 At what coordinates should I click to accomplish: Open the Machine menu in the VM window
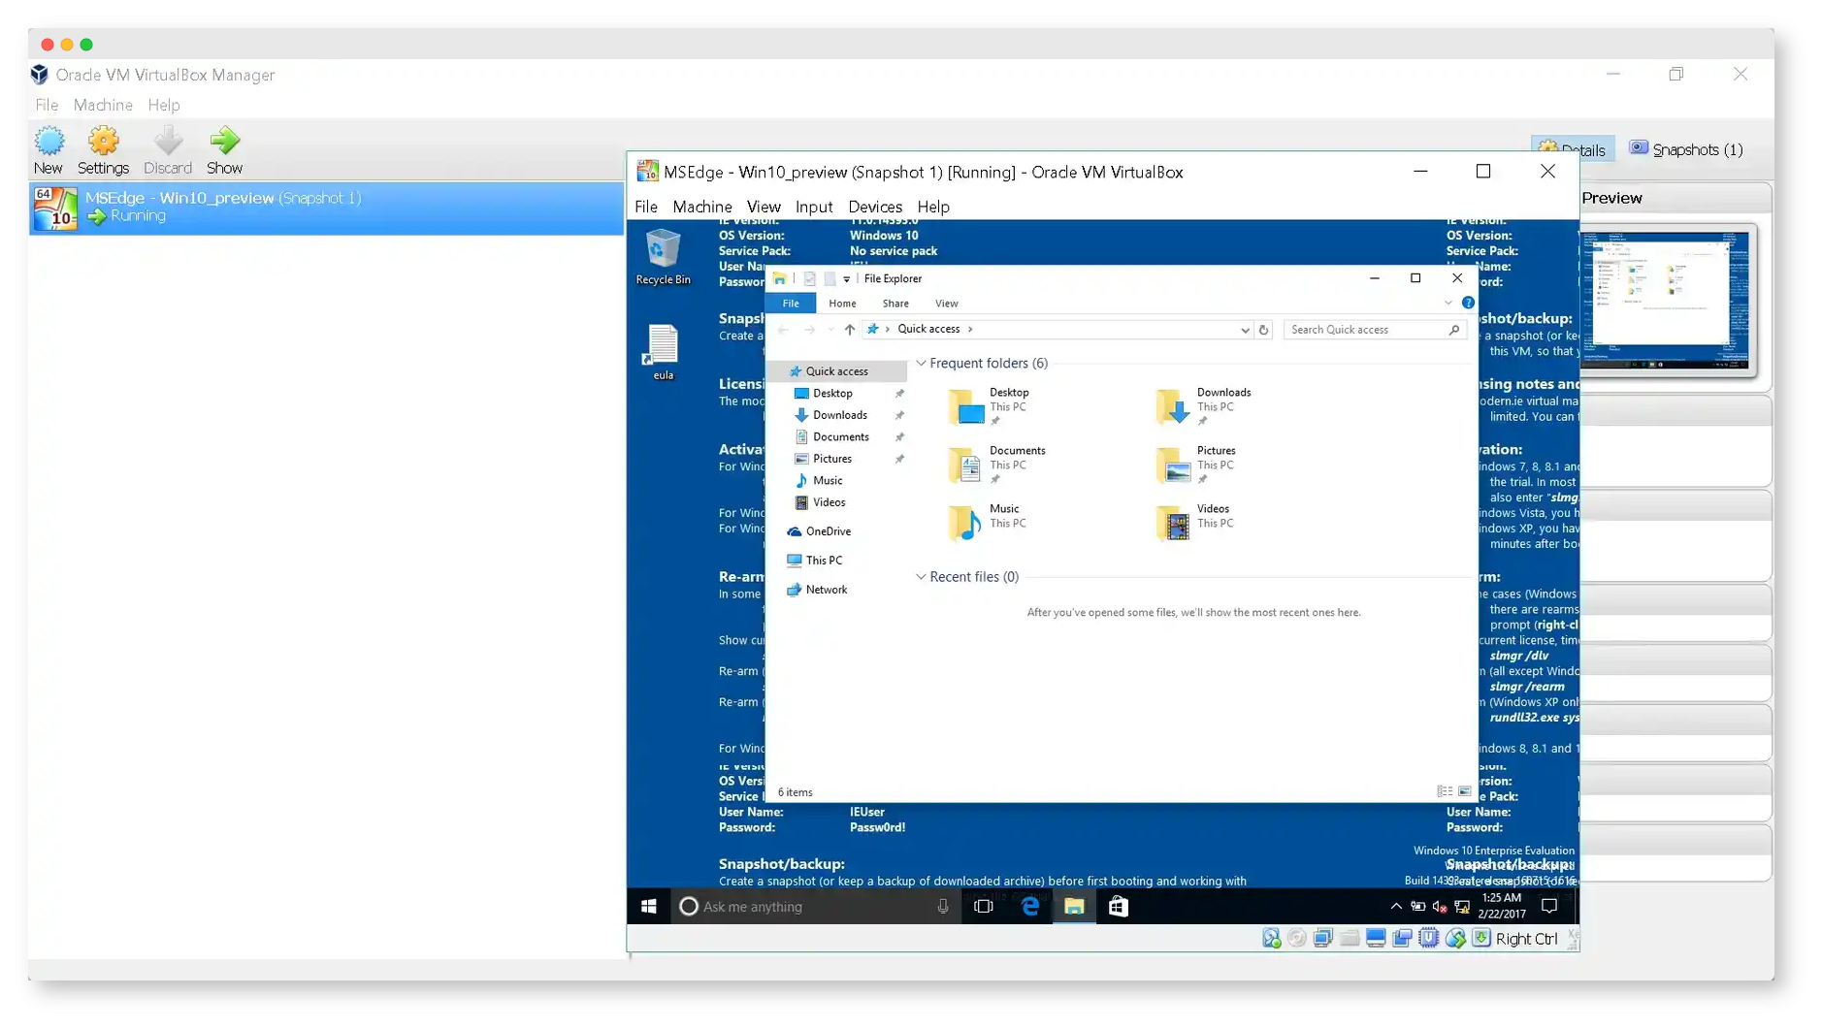click(x=701, y=207)
